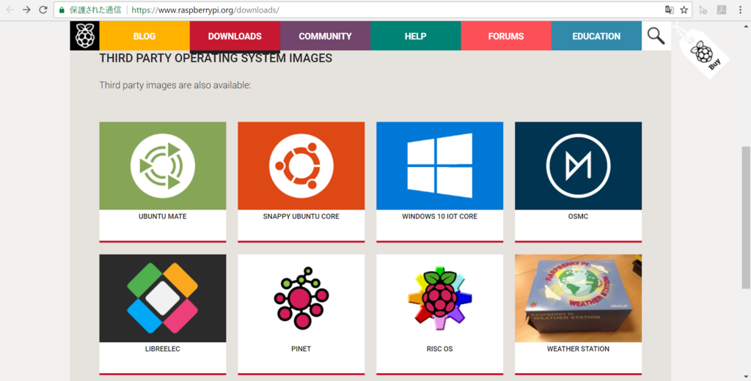Open the Chrome three-dot menu
This screenshot has width=751, height=381.
[x=741, y=10]
